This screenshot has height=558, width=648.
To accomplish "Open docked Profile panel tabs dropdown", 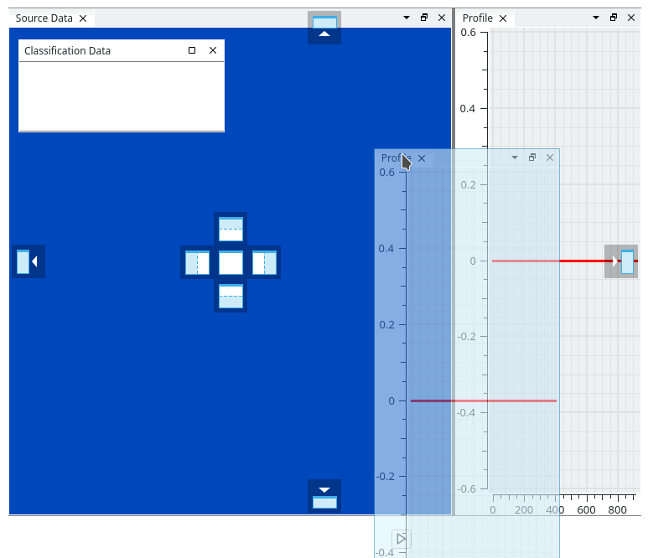I will [596, 18].
